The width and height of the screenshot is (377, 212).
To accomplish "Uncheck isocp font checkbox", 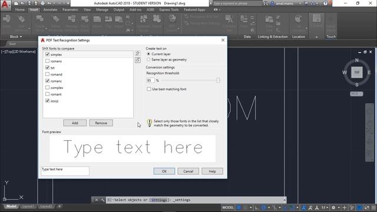I will (47, 101).
